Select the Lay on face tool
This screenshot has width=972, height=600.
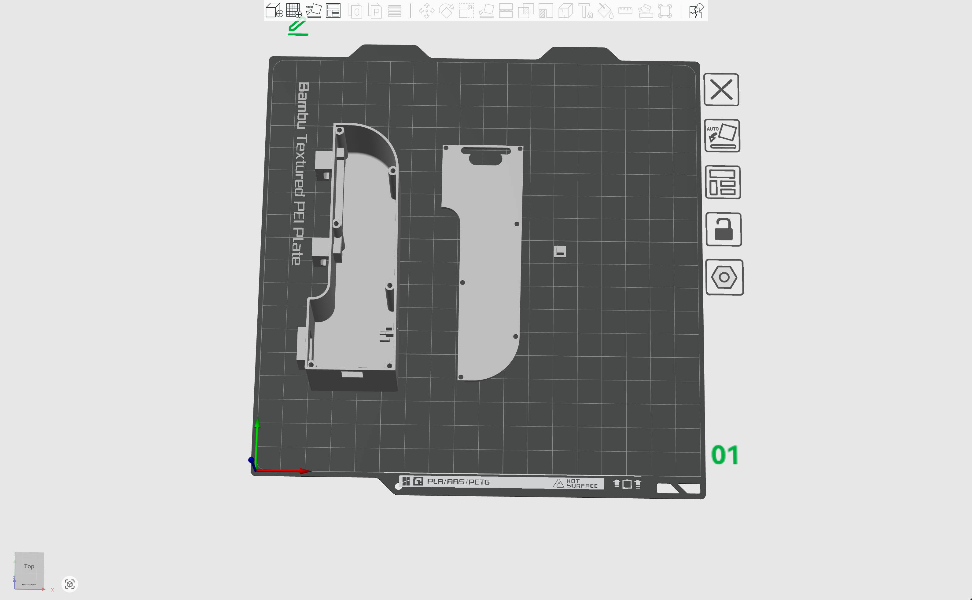tap(486, 11)
